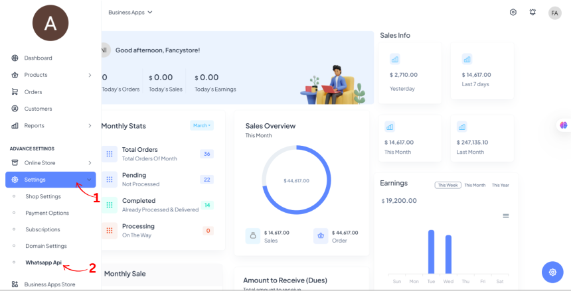Screen dimensions: 571x291
Task: Click the Orders cart icon
Action: pyautogui.click(x=15, y=91)
